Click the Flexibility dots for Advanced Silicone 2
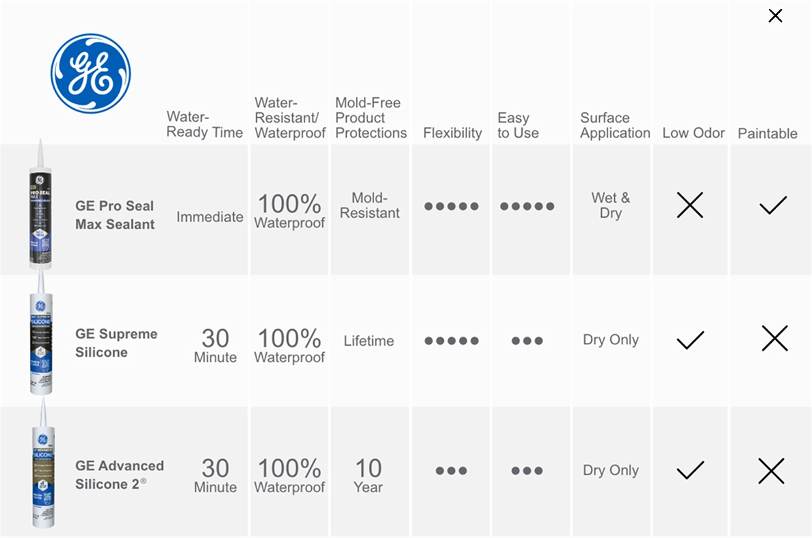The width and height of the screenshot is (812, 538). [451, 471]
